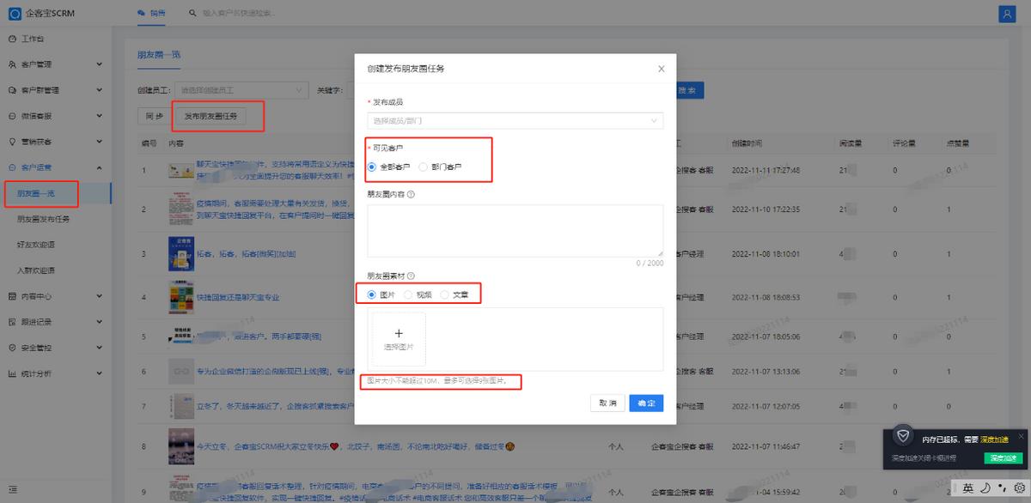Open the user avatar icon top right
This screenshot has width=1031, height=503.
(x=1006, y=12)
